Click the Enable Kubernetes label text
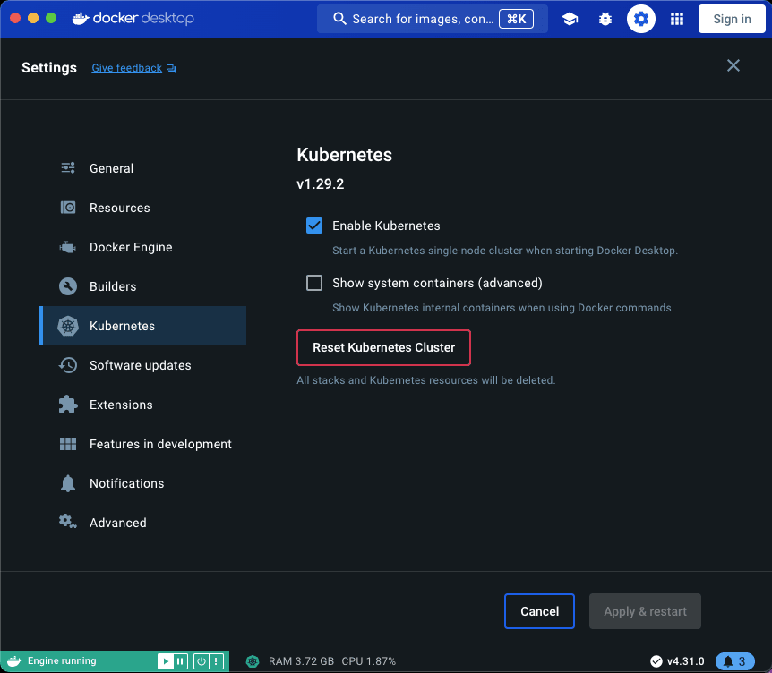The height and width of the screenshot is (673, 772). pyautogui.click(x=386, y=226)
